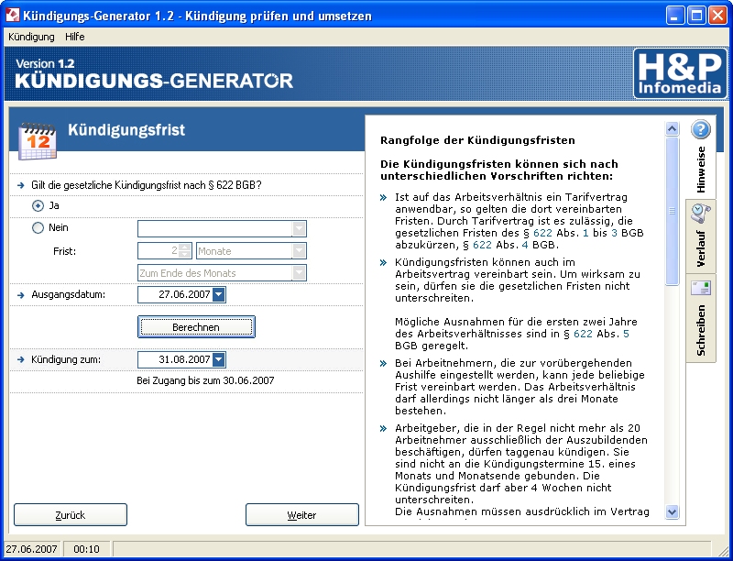Image resolution: width=733 pixels, height=561 pixels.
Task: Increase the Frist spinner value
Action: coord(185,247)
